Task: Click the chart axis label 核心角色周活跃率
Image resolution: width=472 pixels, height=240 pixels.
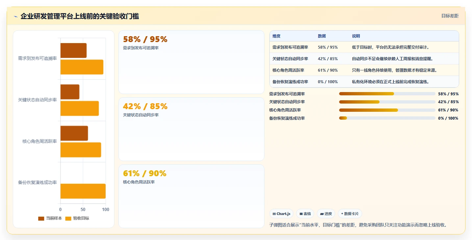Action: pyautogui.click(x=39, y=141)
